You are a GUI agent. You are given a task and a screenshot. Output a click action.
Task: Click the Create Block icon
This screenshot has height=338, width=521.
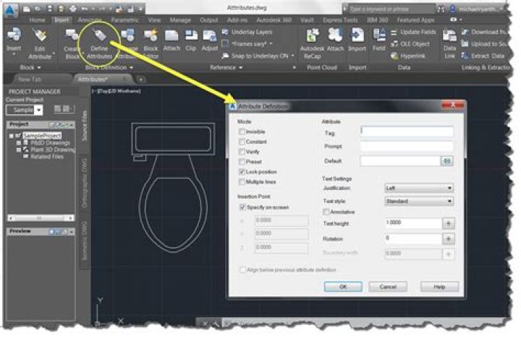pyautogui.click(x=72, y=35)
